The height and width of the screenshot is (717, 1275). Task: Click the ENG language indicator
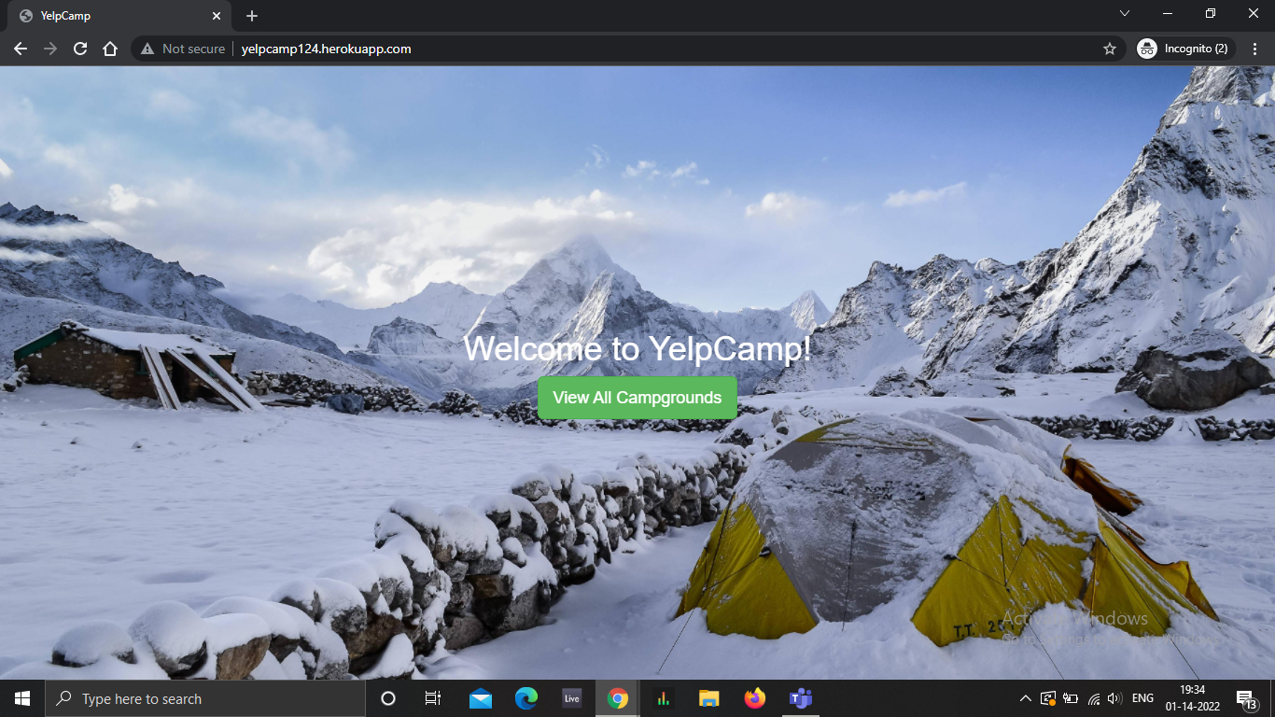[1142, 698]
